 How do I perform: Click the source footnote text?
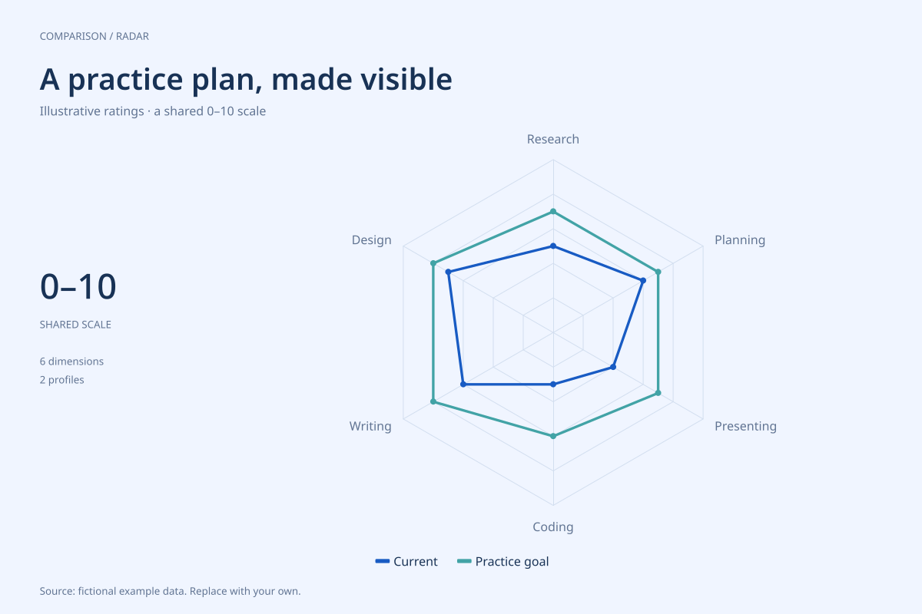tap(170, 592)
